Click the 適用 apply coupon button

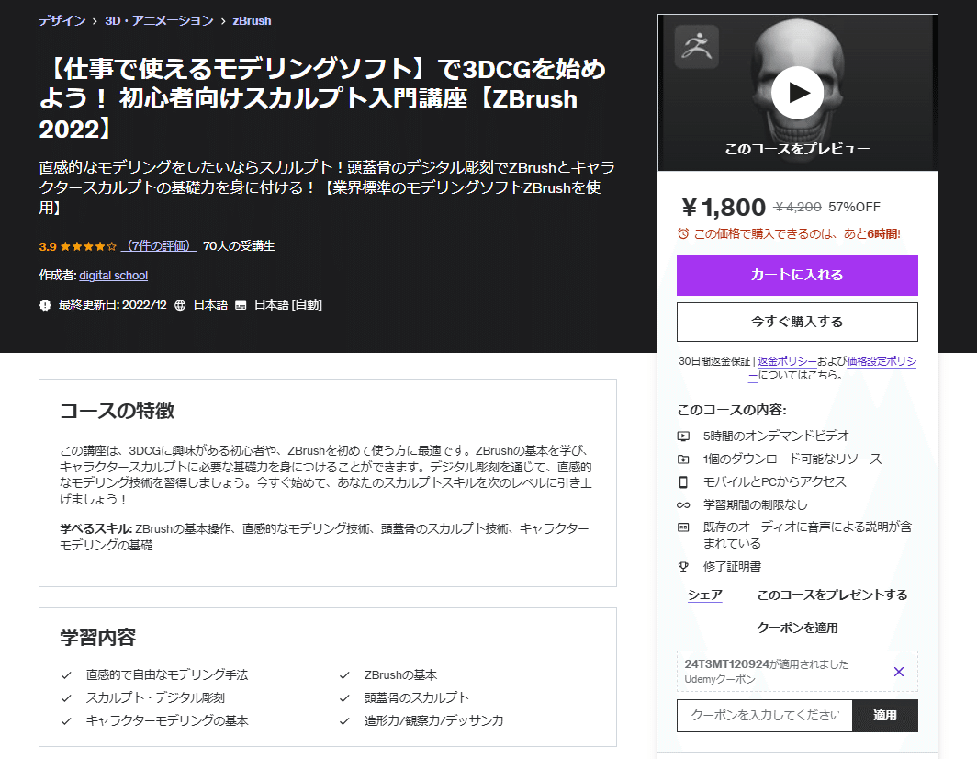[x=885, y=715]
